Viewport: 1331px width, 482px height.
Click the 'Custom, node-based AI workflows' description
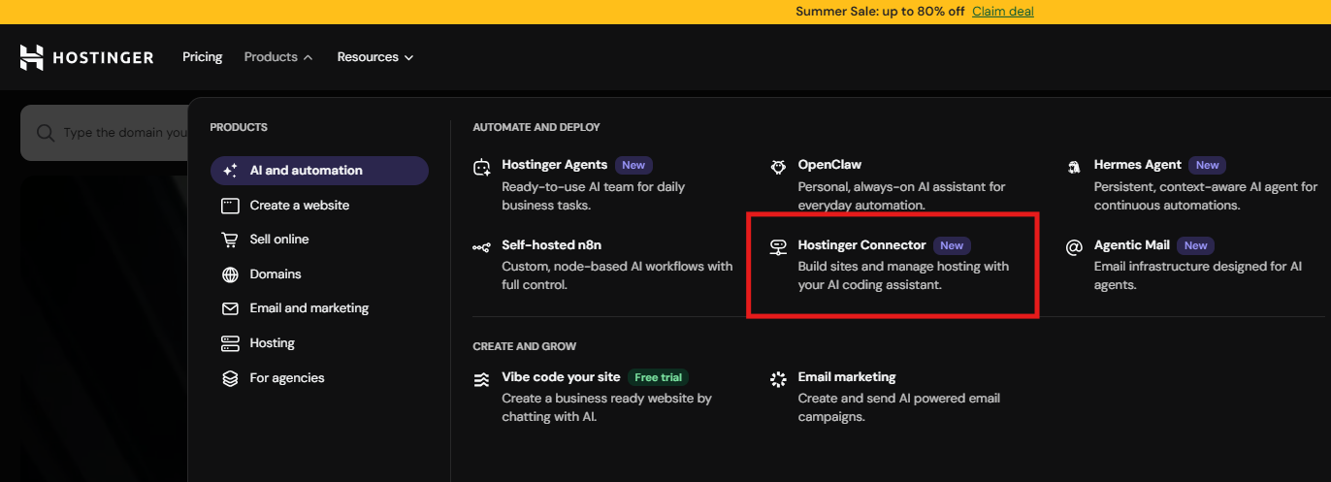(x=617, y=275)
